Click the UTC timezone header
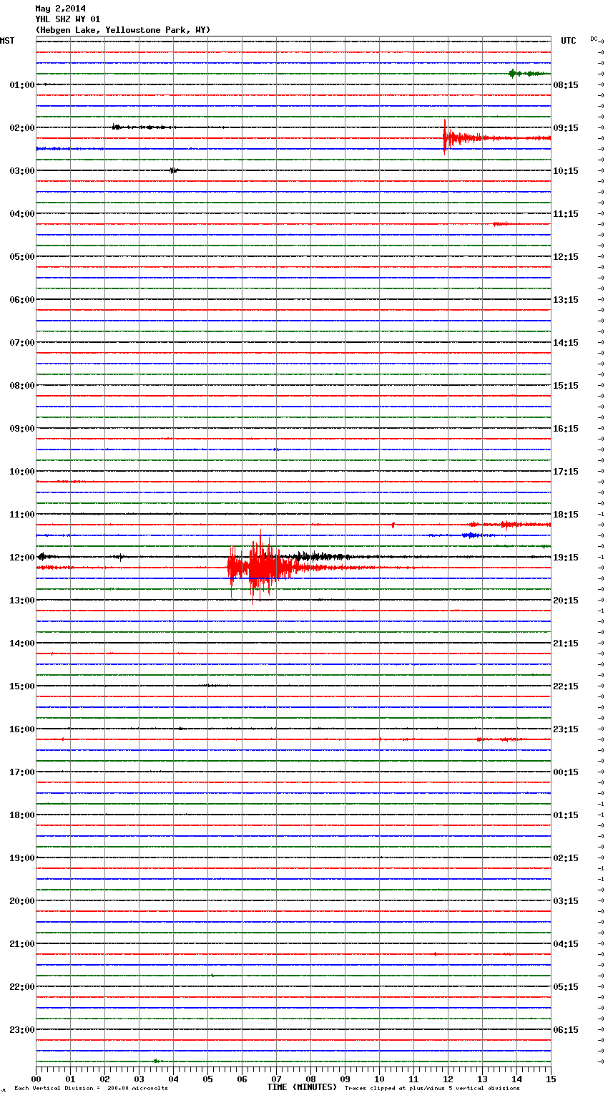The height and width of the screenshot is (1098, 608). pyautogui.click(x=569, y=41)
